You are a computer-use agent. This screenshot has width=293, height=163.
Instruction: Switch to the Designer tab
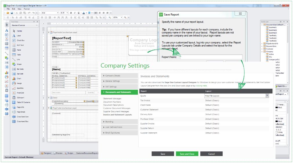click(x=46, y=153)
